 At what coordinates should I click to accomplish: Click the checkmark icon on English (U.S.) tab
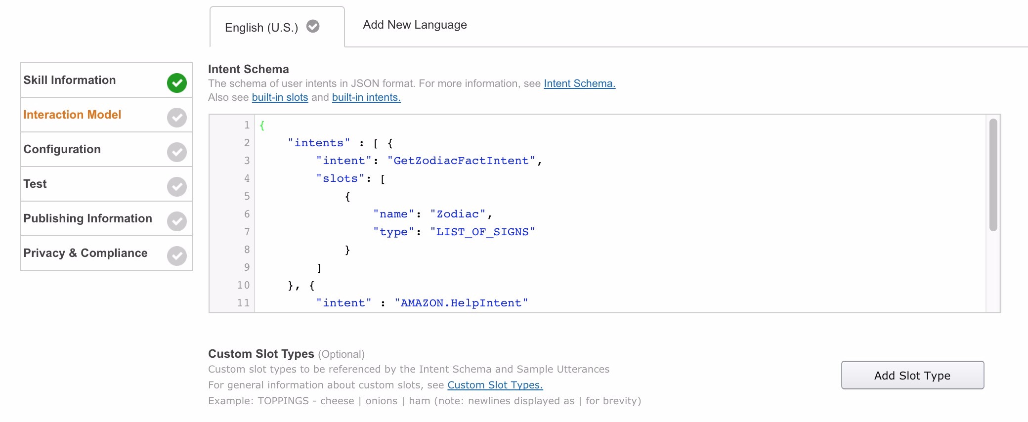pos(313,26)
